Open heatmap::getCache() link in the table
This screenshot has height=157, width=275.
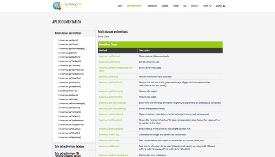109,56
